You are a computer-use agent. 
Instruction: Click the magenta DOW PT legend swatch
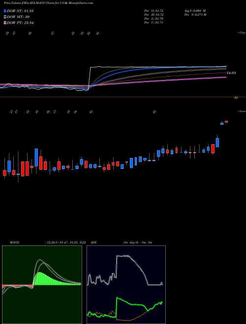coord(5,23)
